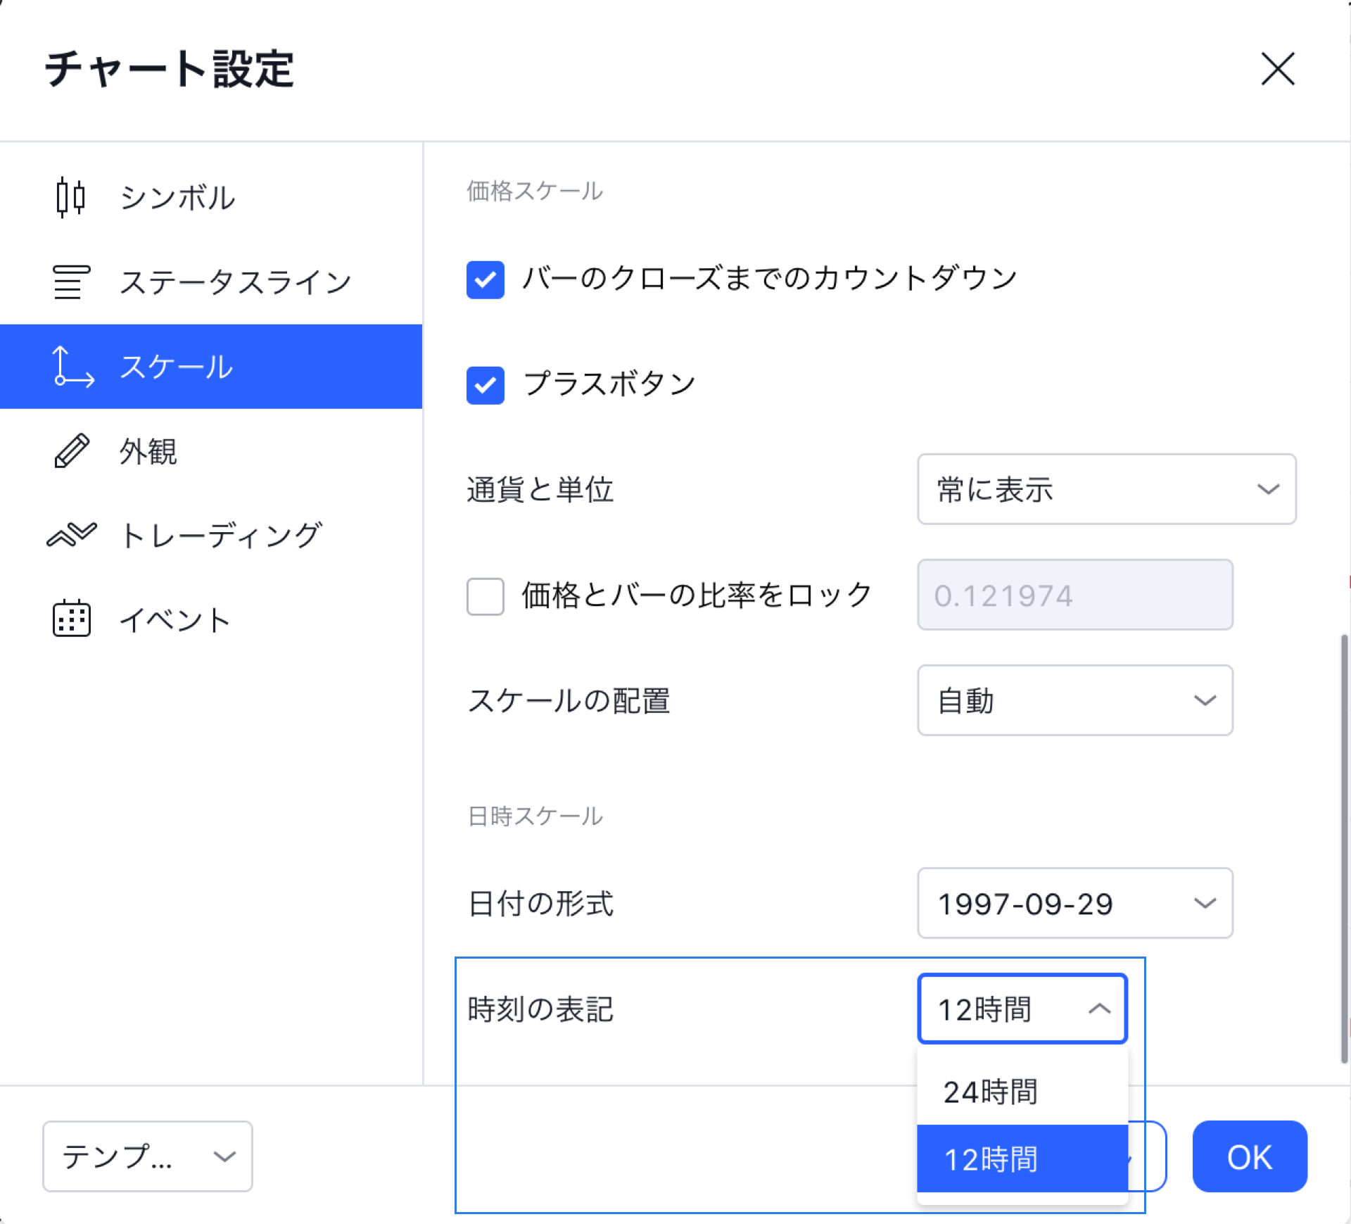1351x1224 pixels.
Task: Collapse the 時刻の表記 dropdown
Action: point(1022,1009)
